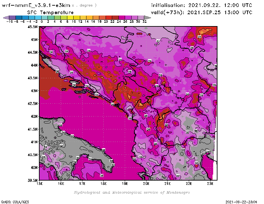Image resolution: width=264 pixels, height=204 pixels.
Task: Click the '21E' longitude axis label
Action: pyautogui.click(x=168, y=184)
